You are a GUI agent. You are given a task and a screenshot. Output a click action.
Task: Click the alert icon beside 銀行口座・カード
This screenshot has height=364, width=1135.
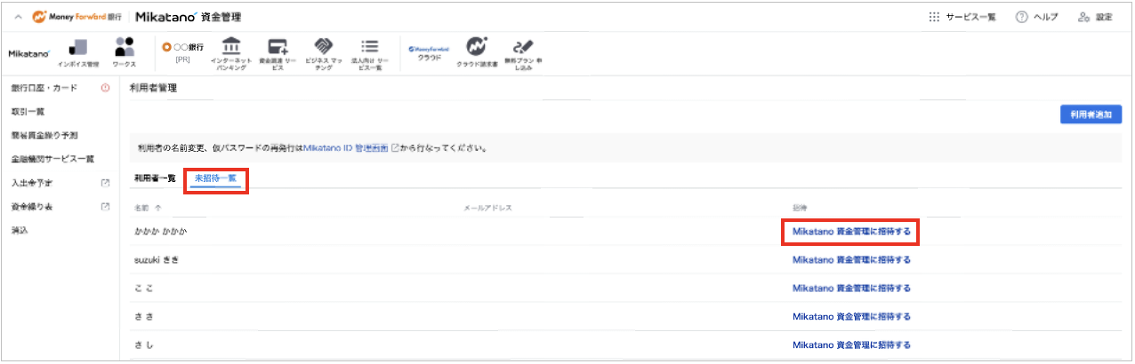[x=105, y=88]
